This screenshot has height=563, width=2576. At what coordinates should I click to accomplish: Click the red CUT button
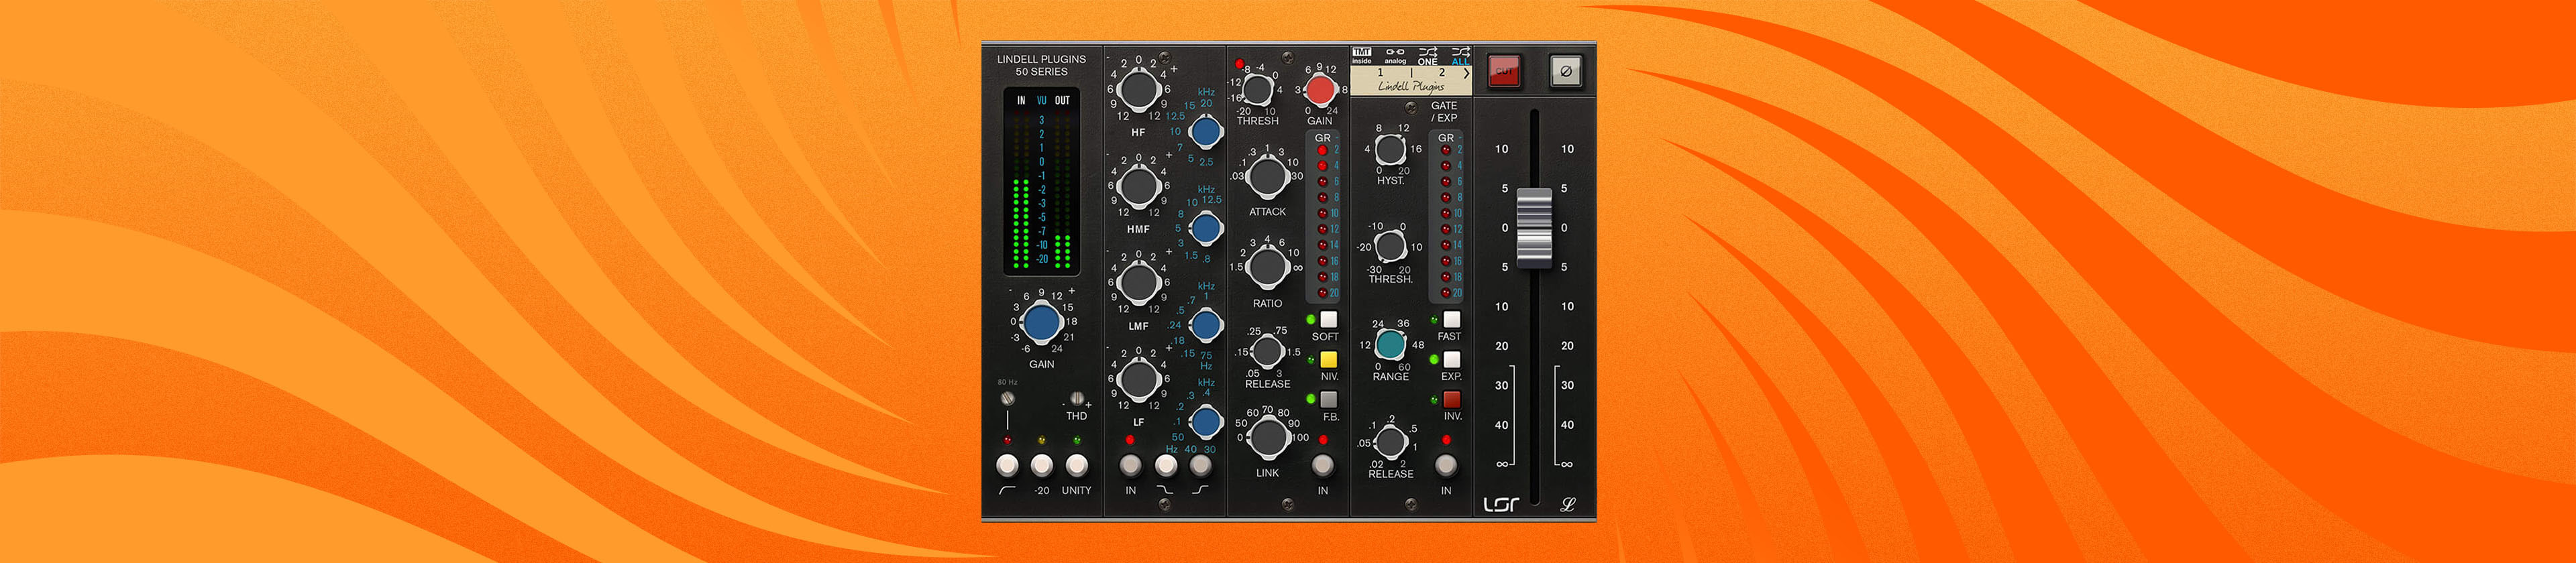[x=1504, y=71]
